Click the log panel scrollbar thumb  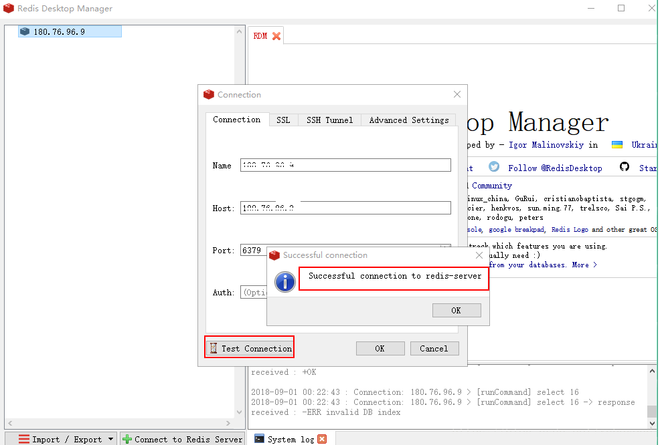pyautogui.click(x=652, y=411)
